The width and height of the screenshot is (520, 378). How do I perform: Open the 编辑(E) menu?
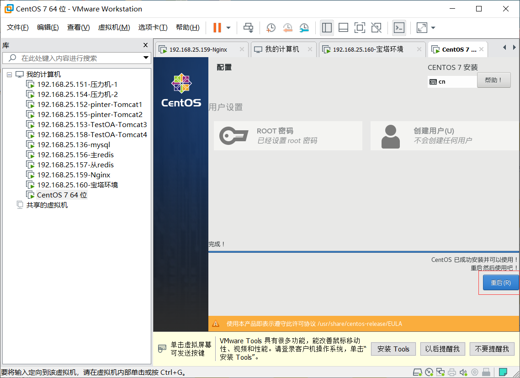[48, 27]
